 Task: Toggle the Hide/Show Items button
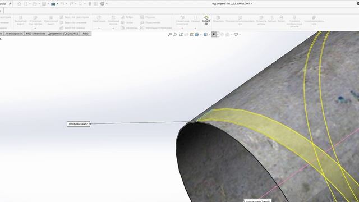(x=214, y=34)
